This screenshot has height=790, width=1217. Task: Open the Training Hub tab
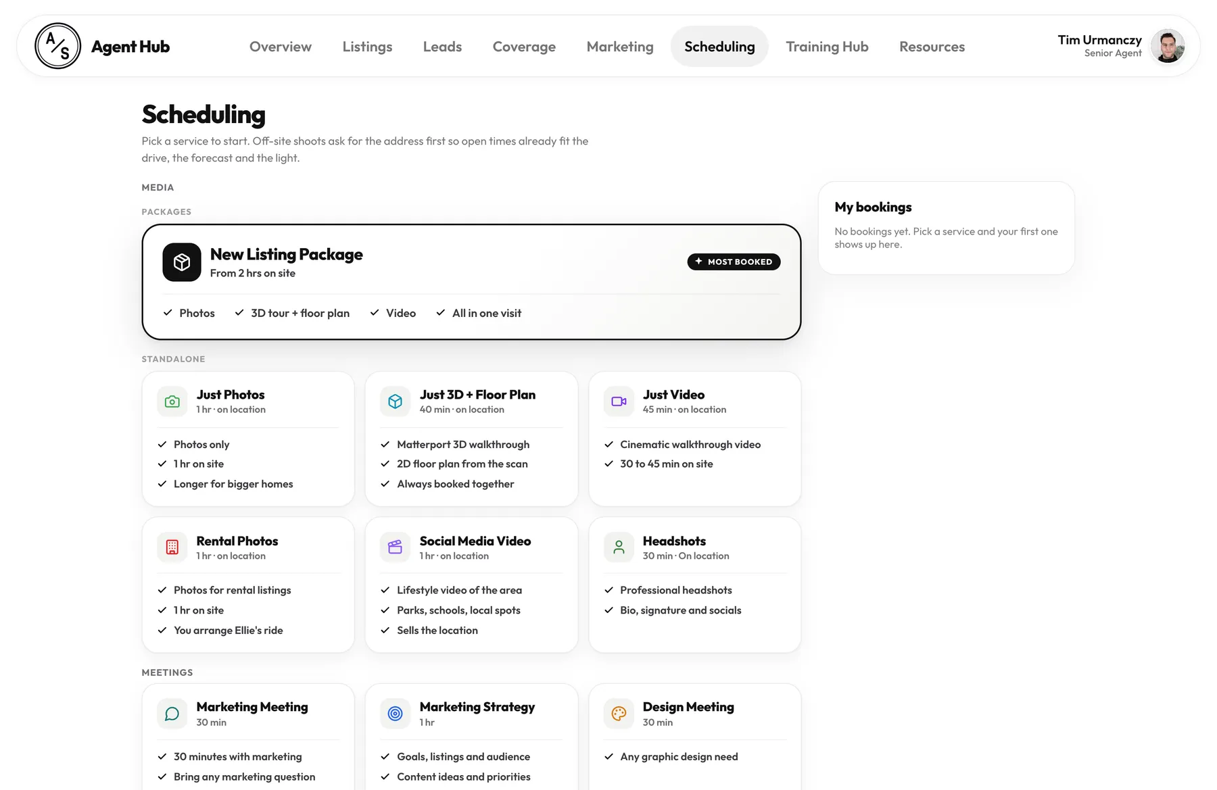(x=827, y=47)
